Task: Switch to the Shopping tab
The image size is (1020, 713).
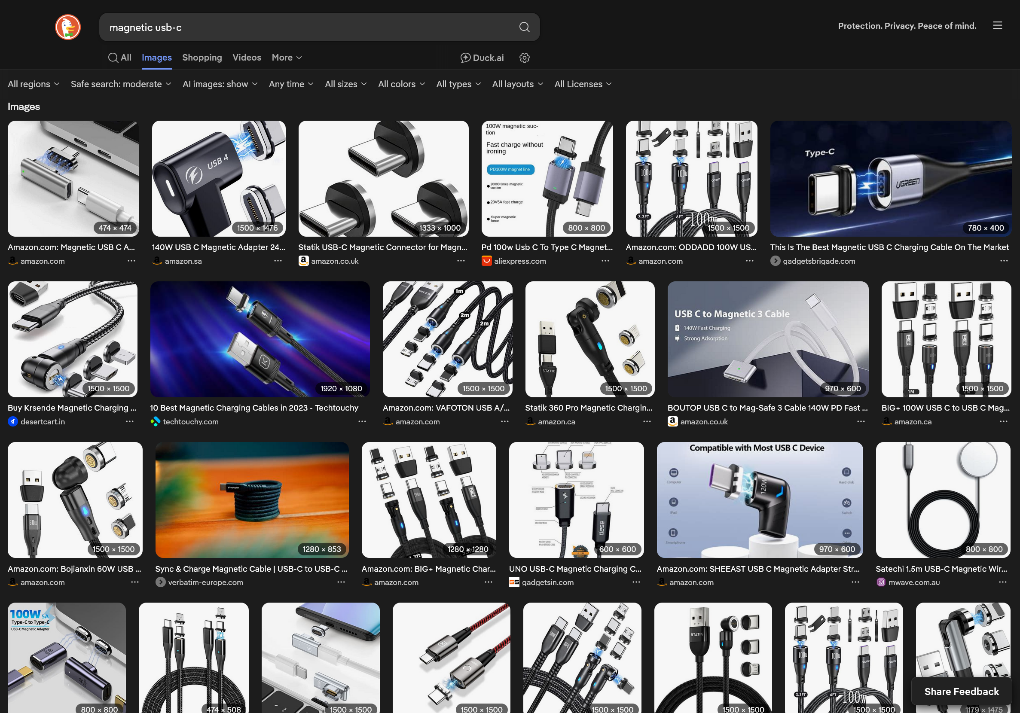Action: (202, 58)
